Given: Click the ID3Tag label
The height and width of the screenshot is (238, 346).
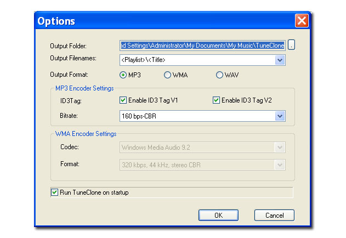Looking at the screenshot, I should [71, 101].
